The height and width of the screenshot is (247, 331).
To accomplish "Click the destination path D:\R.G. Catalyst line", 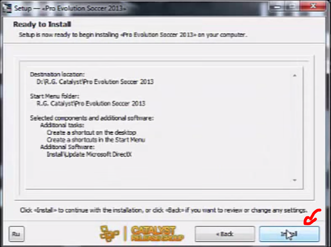I will click(95, 81).
